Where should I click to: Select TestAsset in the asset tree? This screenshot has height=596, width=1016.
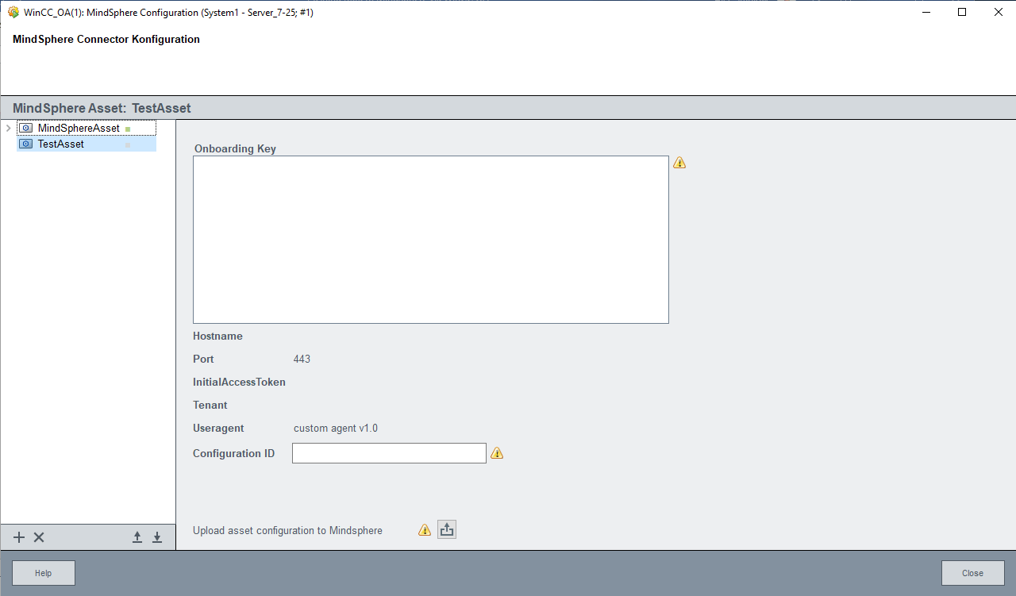point(60,144)
